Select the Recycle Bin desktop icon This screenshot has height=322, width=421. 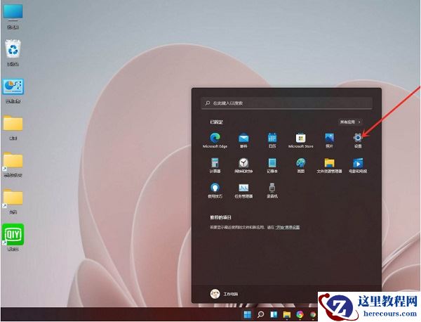click(13, 53)
